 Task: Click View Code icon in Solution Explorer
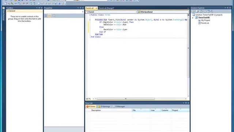click(205, 11)
